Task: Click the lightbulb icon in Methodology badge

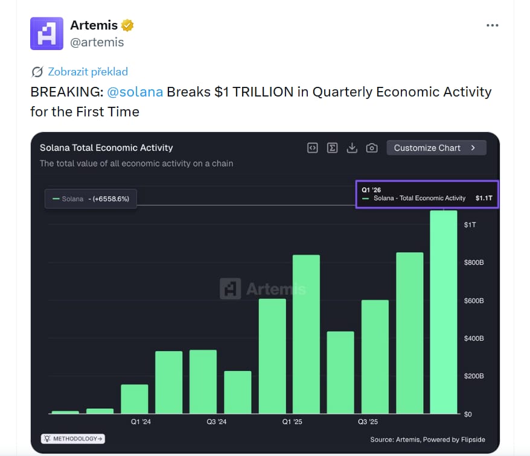Action: [46, 439]
